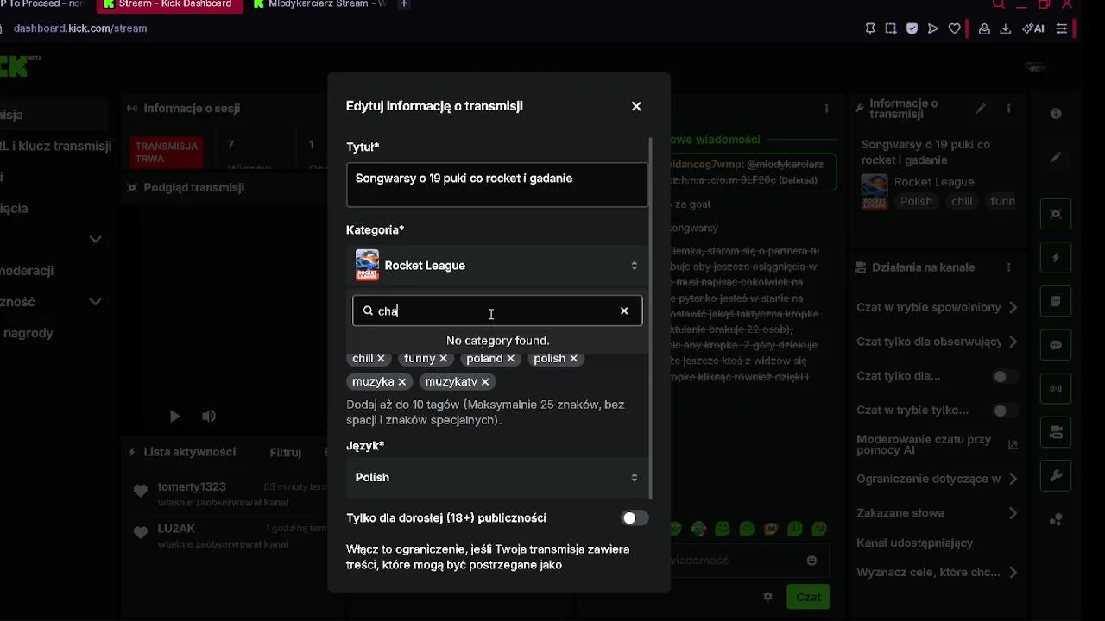Open a new browser tab

coord(403,4)
